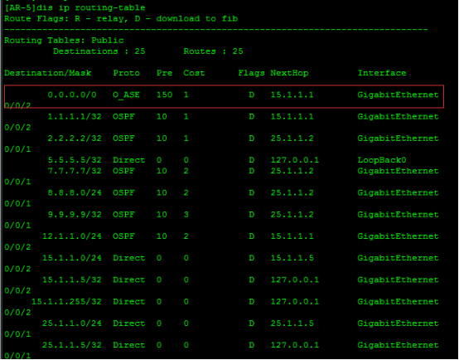Screen dimensions: 459x360
Task: Click next hop 25.1.1.5
Action: pos(292,324)
